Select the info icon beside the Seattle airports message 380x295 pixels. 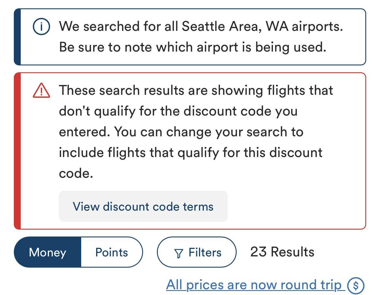click(x=41, y=27)
